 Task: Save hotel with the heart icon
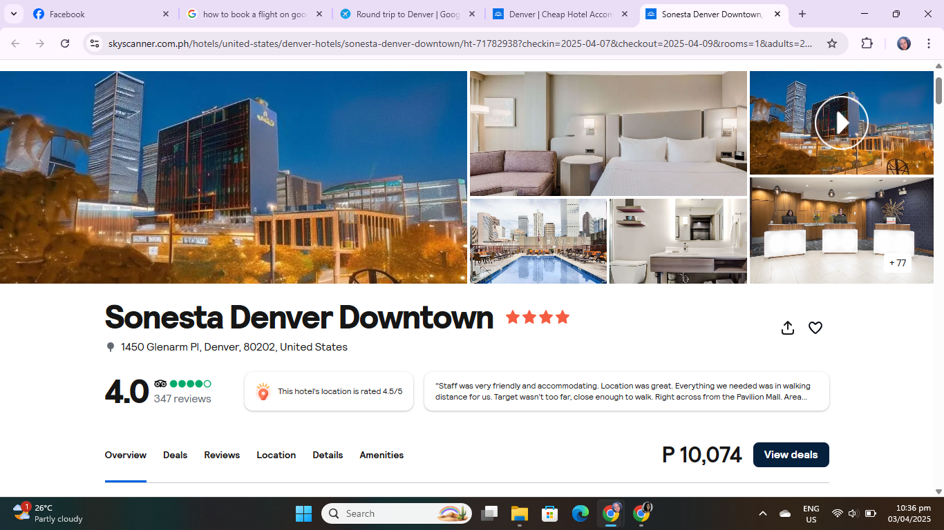pyautogui.click(x=815, y=328)
